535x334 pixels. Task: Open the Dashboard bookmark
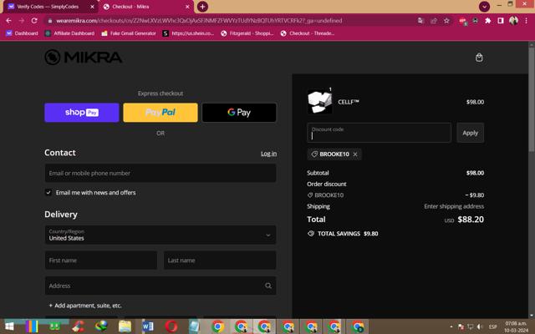pyautogui.click(x=22, y=33)
